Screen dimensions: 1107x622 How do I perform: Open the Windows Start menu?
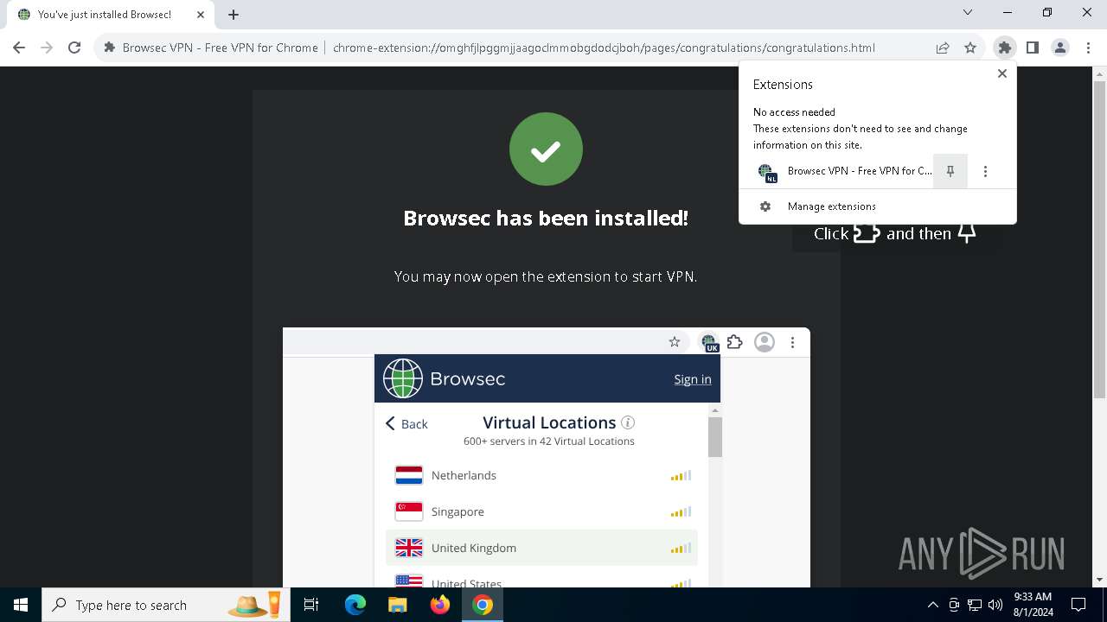click(21, 605)
